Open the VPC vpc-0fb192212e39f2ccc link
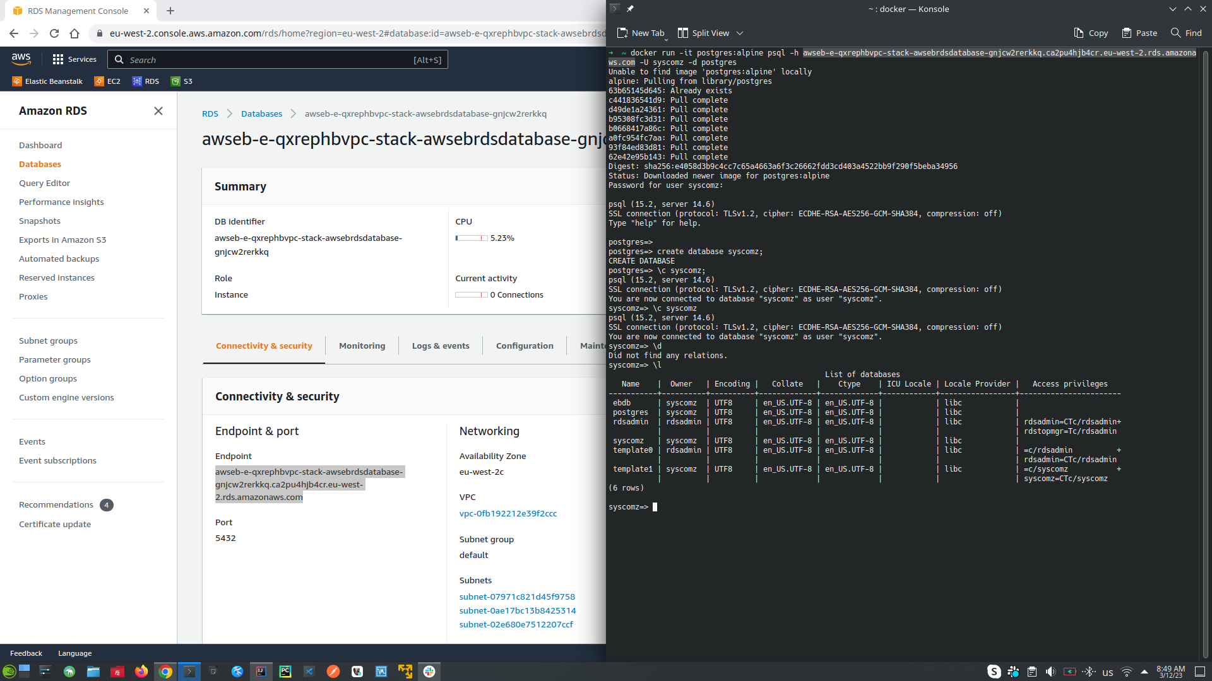Image resolution: width=1212 pixels, height=681 pixels. [x=508, y=513]
